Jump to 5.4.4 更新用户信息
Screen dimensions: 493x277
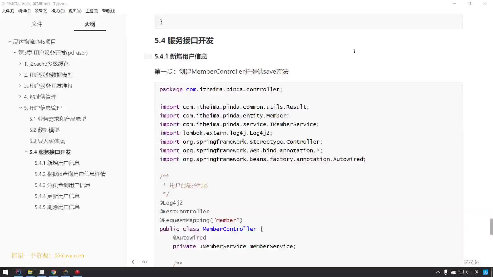tap(57, 196)
